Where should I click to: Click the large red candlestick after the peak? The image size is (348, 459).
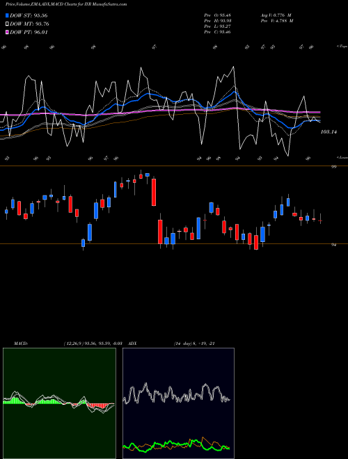[x=154, y=193]
